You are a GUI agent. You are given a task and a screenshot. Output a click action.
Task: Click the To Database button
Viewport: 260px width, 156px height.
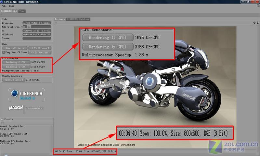point(40,53)
